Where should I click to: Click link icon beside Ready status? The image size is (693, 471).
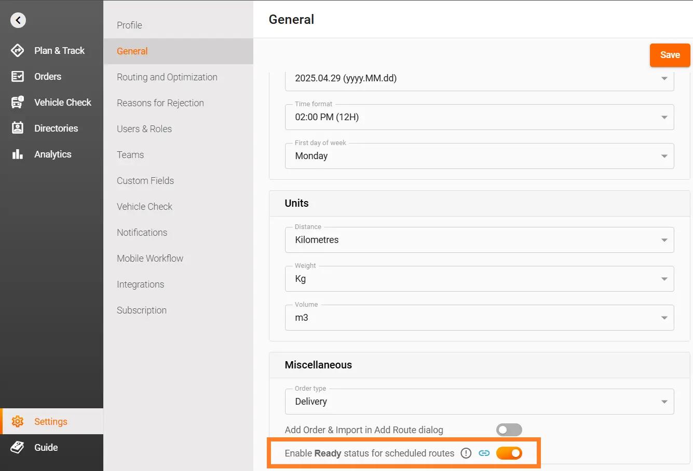point(484,453)
